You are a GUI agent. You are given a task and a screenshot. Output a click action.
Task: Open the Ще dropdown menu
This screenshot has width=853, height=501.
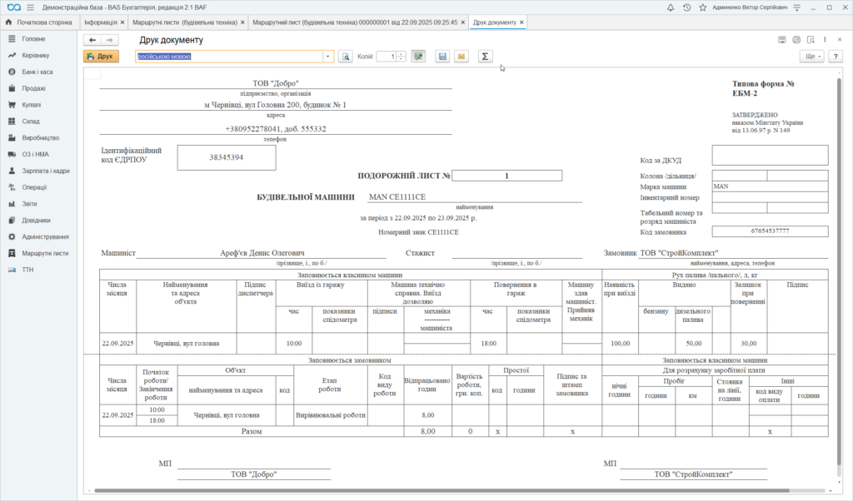click(811, 57)
